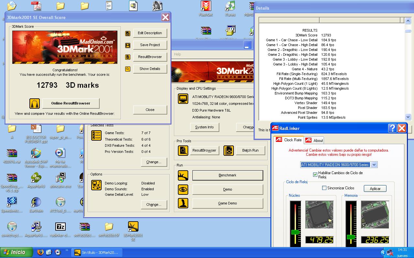Image resolution: width=414 pixels, height=258 pixels.
Task: Open the ATI MOBILITY RADEON device dropdown
Action: pyautogui.click(x=374, y=165)
